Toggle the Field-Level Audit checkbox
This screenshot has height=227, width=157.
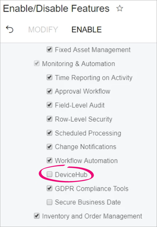tap(50, 105)
